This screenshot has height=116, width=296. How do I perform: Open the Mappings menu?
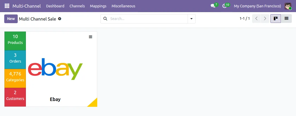[x=98, y=6]
